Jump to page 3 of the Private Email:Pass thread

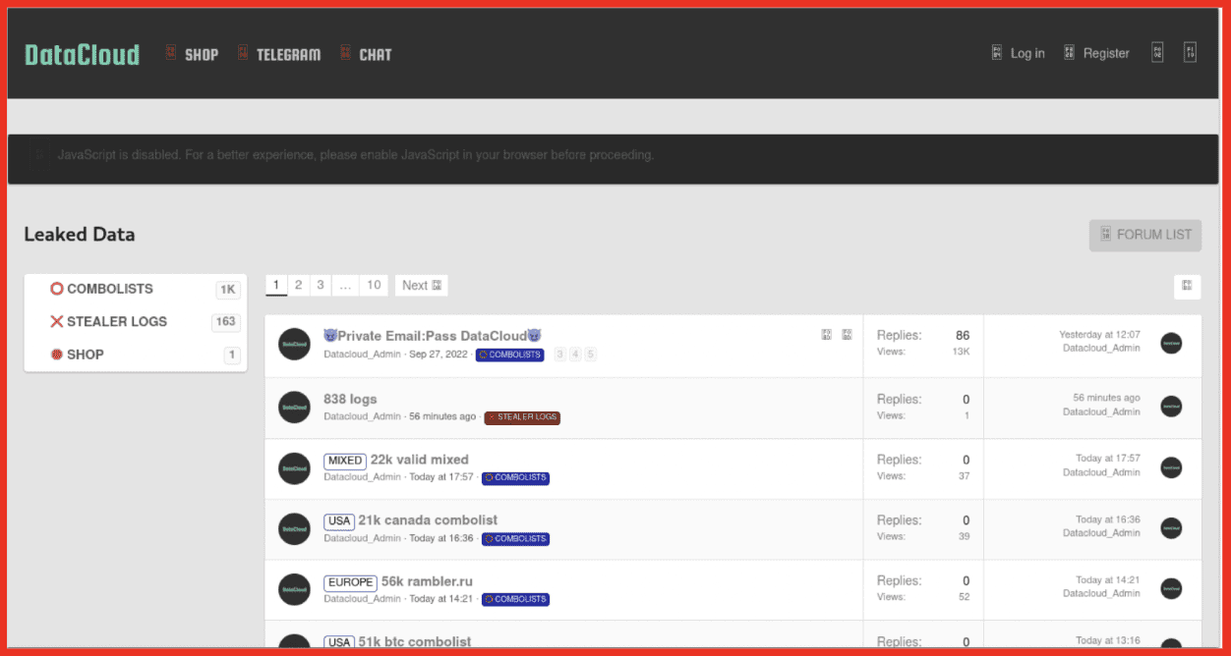tap(559, 355)
